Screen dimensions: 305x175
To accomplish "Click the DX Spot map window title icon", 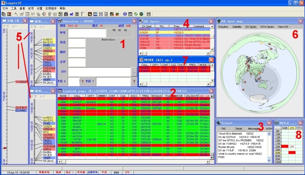I will tap(219, 21).
